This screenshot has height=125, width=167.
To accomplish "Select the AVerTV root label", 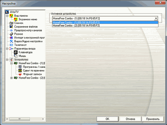I will (14, 12).
